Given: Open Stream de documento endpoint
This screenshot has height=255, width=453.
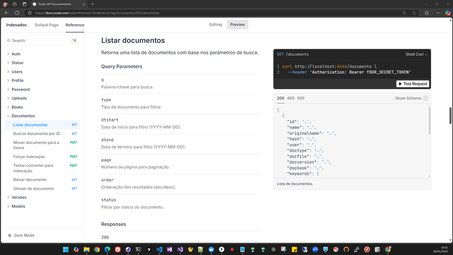Looking at the screenshot, I should 42,188.
